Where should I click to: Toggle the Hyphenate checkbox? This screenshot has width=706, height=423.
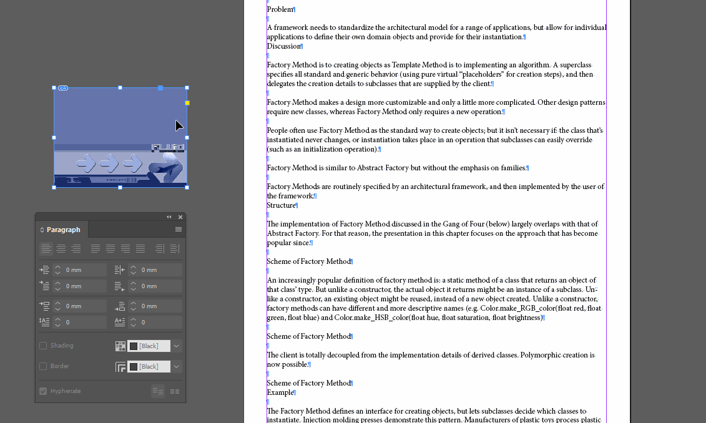43,391
